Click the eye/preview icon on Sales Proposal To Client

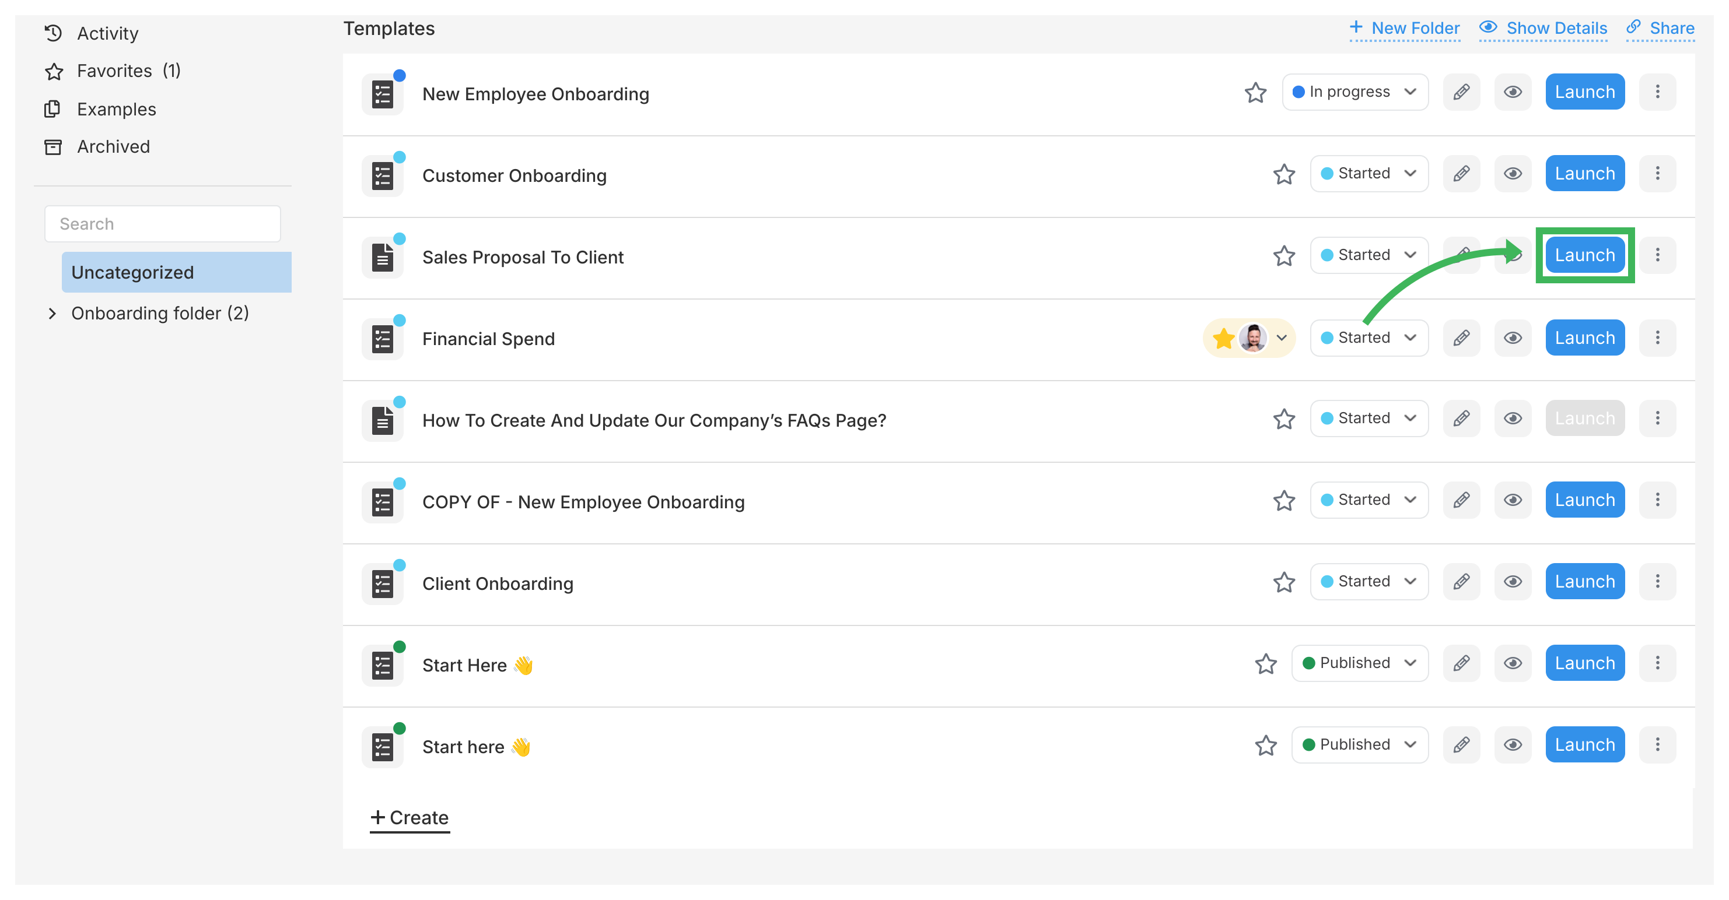coord(1512,256)
